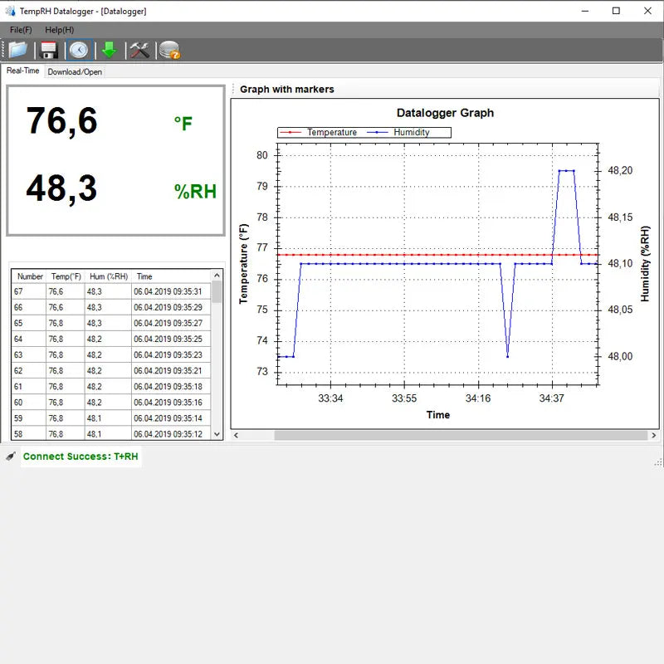The height and width of the screenshot is (664, 664).
Task: Click the Save data floppy disk icon
Action: point(47,50)
